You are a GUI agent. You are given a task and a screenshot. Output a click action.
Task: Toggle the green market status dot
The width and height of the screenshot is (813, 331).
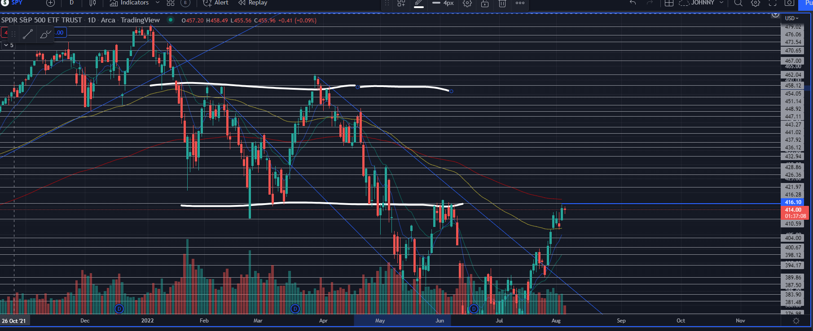tap(170, 20)
